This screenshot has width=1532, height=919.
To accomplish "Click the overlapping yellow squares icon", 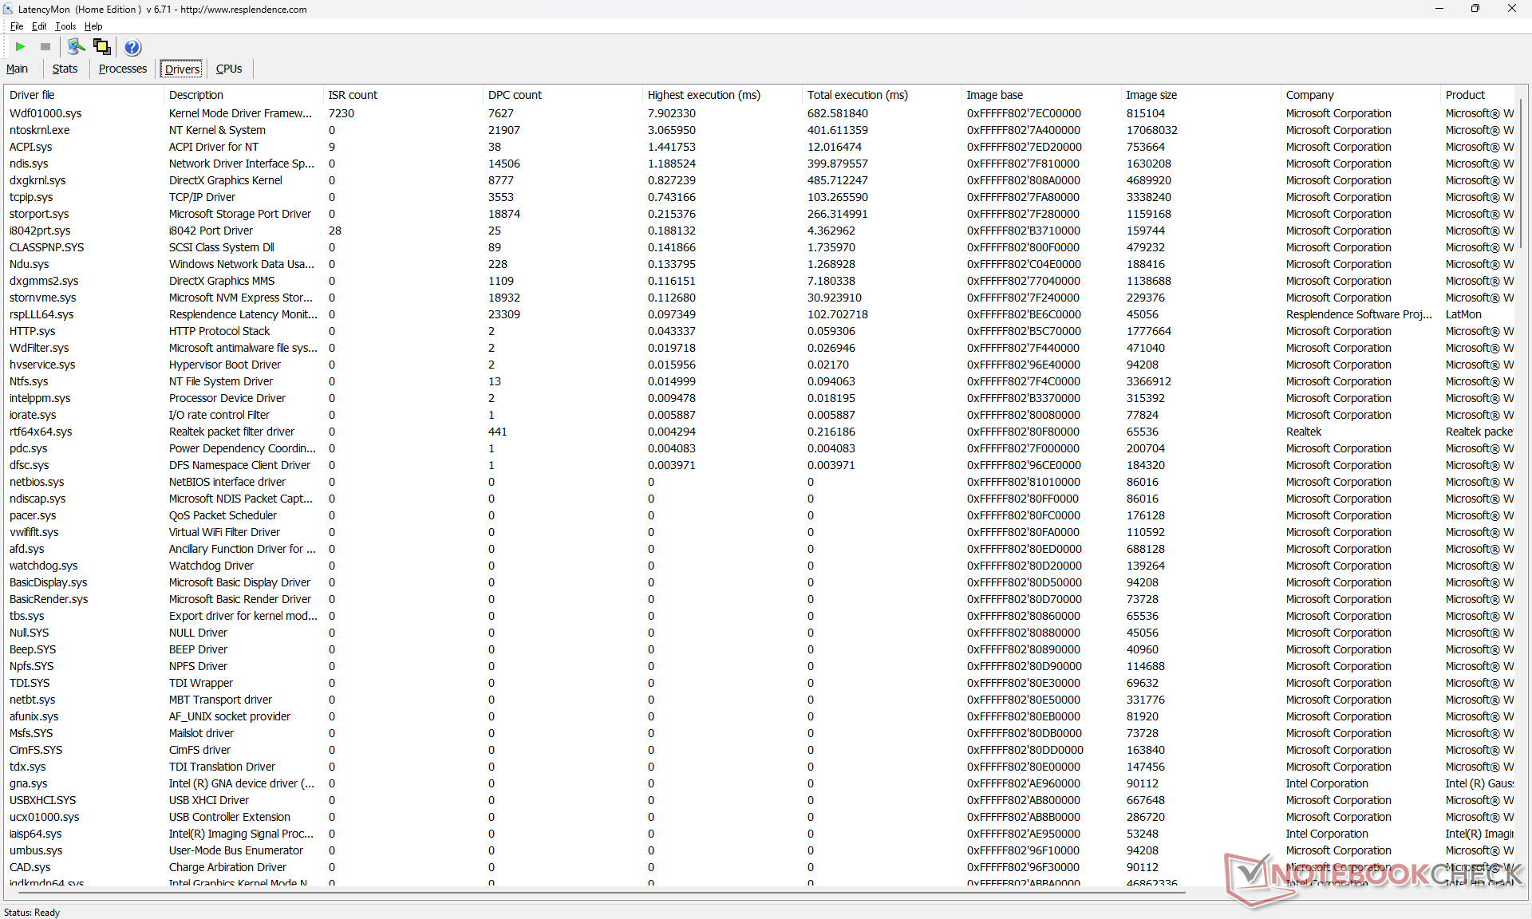I will click(102, 47).
